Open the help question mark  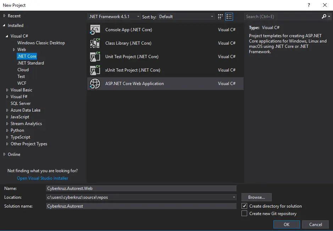pyautogui.click(x=309, y=5)
